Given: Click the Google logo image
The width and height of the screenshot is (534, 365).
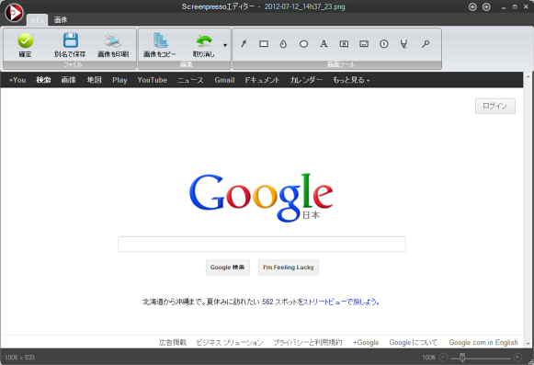Looking at the screenshot, I should click(x=261, y=198).
